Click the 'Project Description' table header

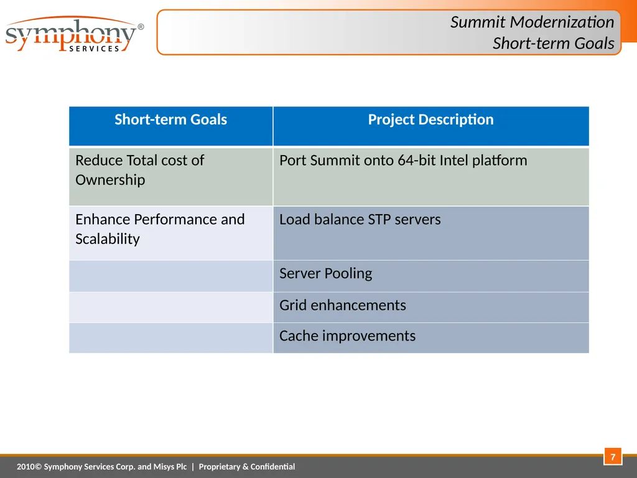pyautogui.click(x=431, y=126)
